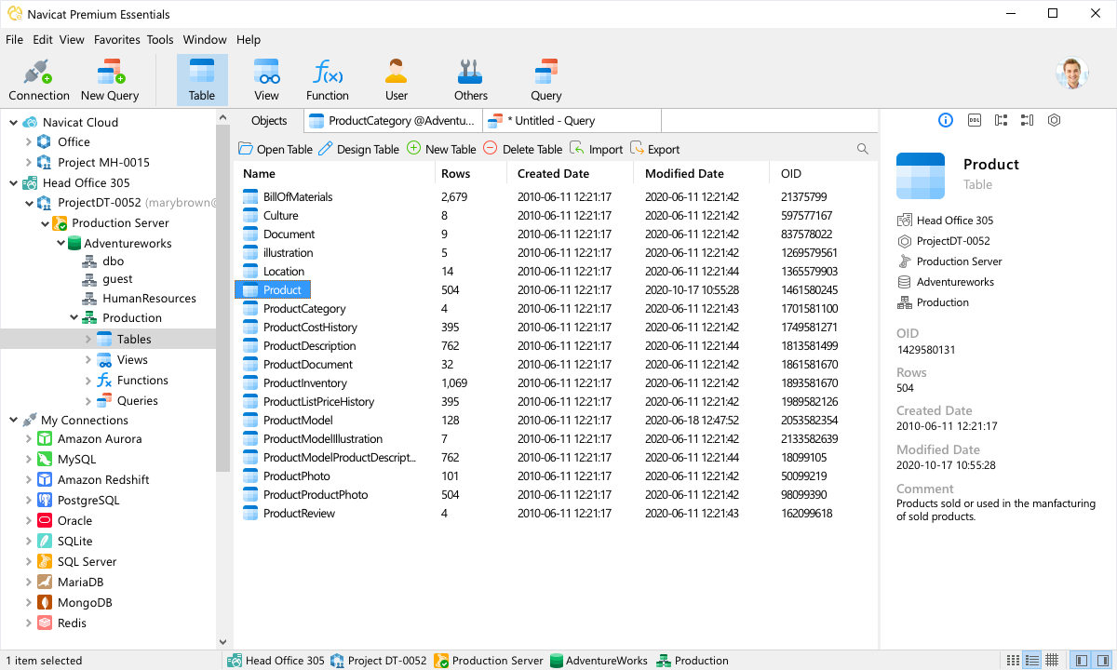
Task: Click the New Table button
Action: 441,149
